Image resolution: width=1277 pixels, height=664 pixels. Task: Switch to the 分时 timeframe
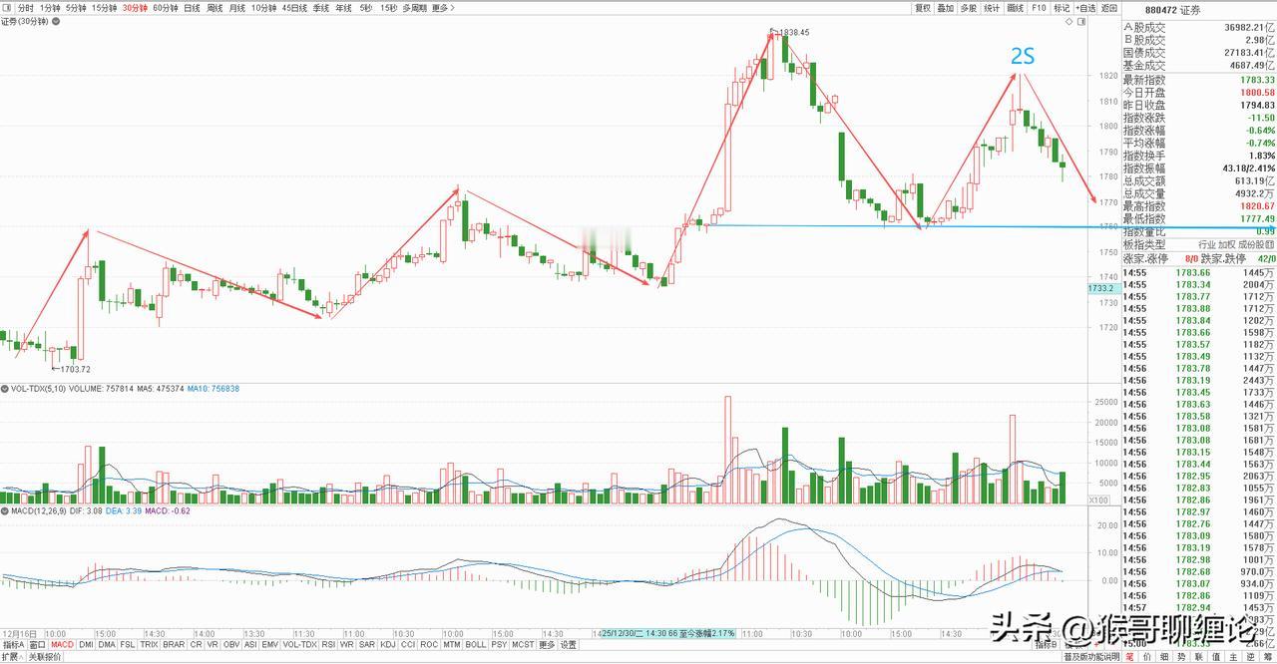pyautogui.click(x=26, y=8)
